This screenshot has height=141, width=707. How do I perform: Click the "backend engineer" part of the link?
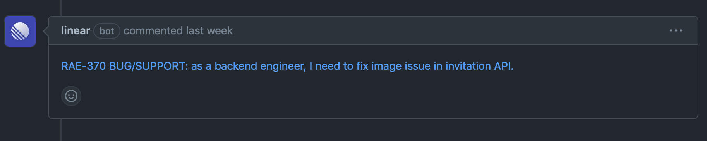[x=260, y=66]
